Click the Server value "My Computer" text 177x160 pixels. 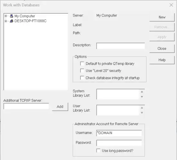point(107,15)
